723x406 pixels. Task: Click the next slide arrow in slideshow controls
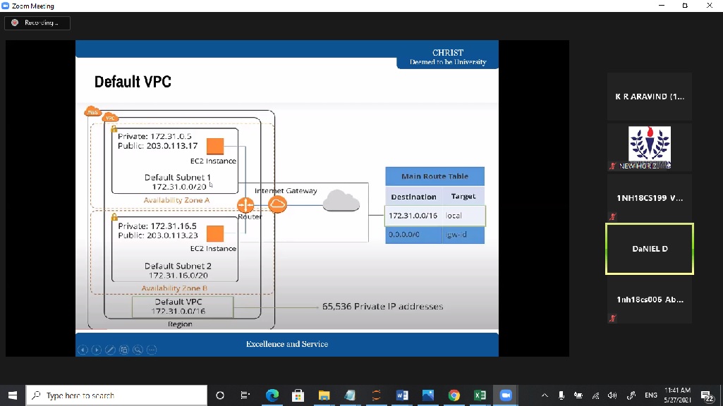tap(97, 350)
